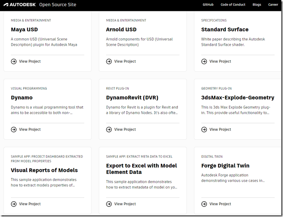Click White paper Standard Surface description

(x=233, y=42)
